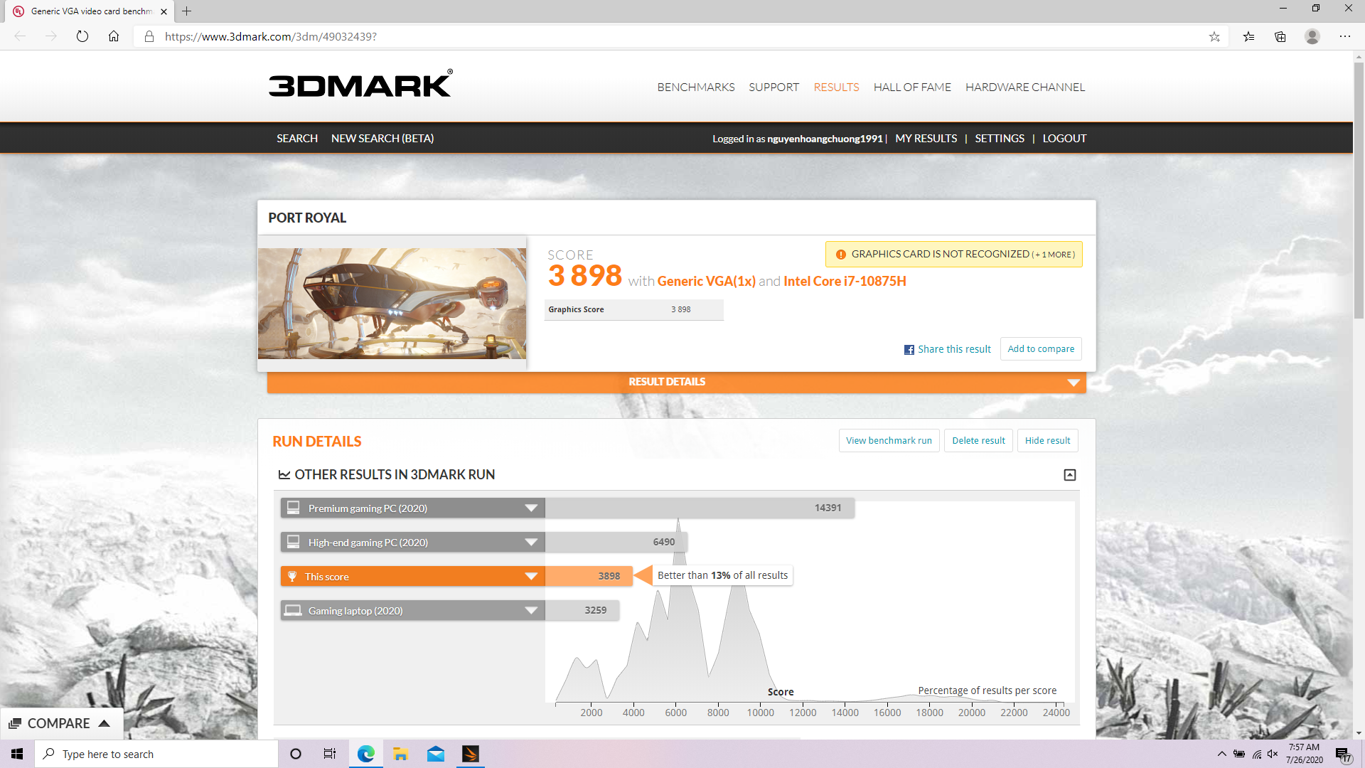Open Windows Start menu

[17, 754]
